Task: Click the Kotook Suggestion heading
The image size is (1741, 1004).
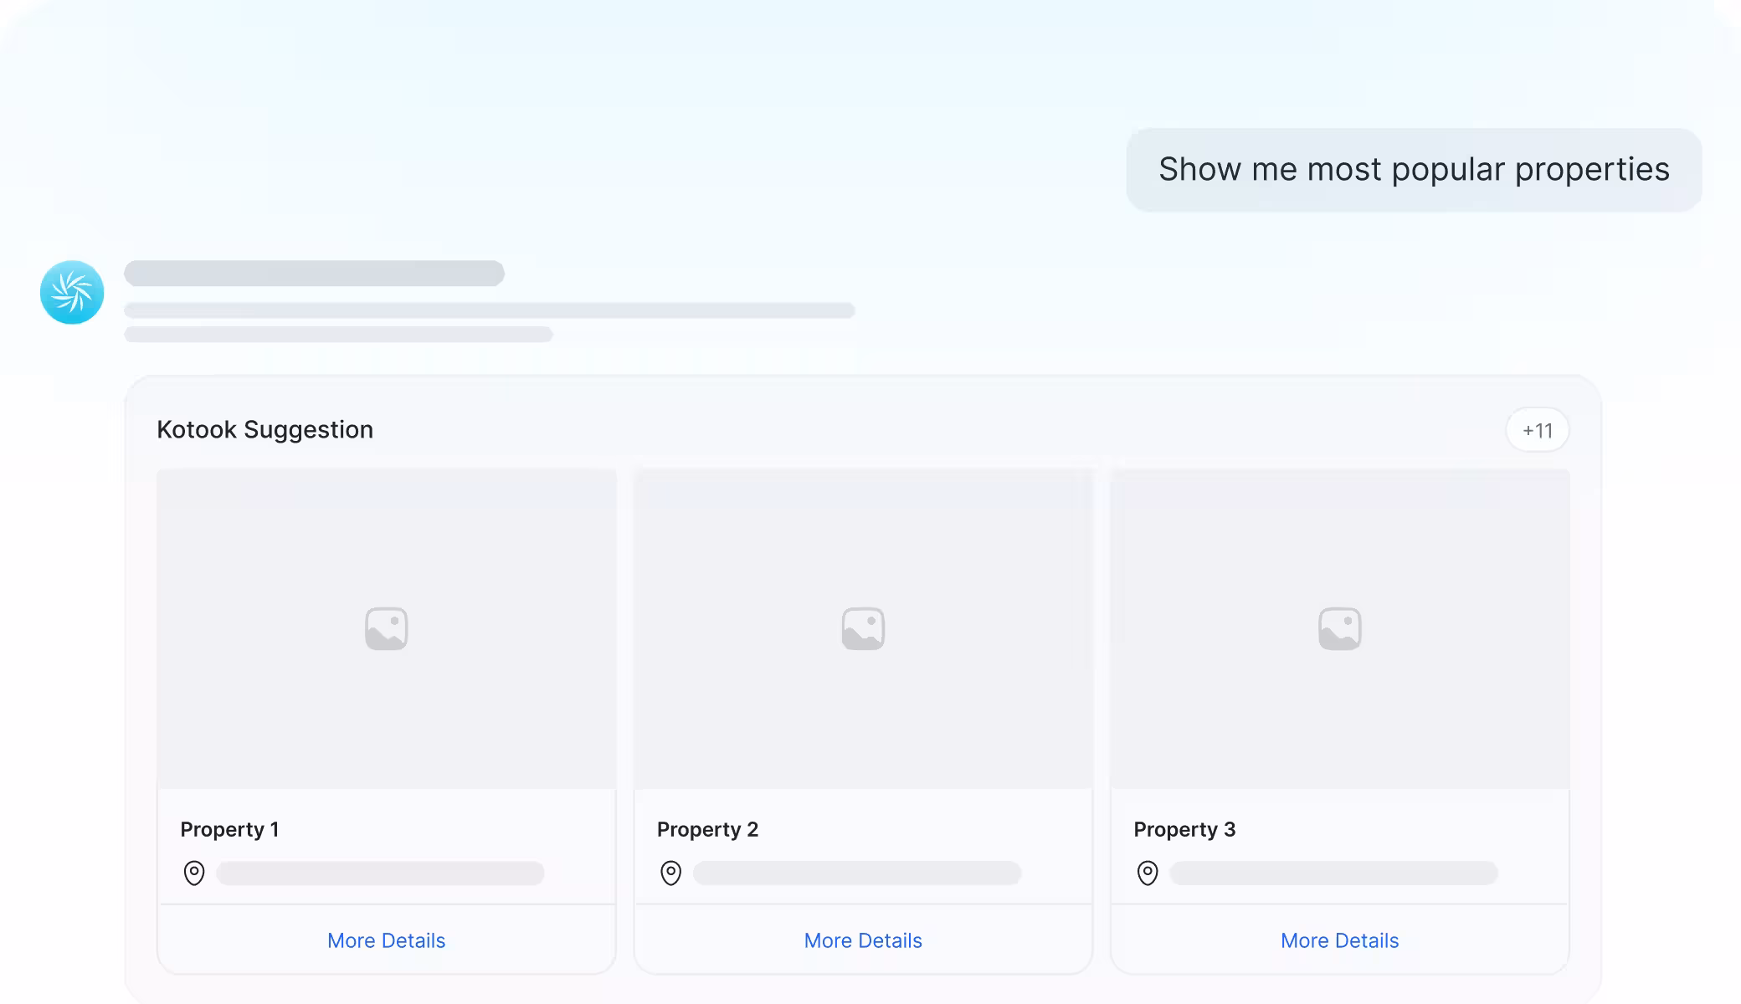Action: pyautogui.click(x=264, y=429)
